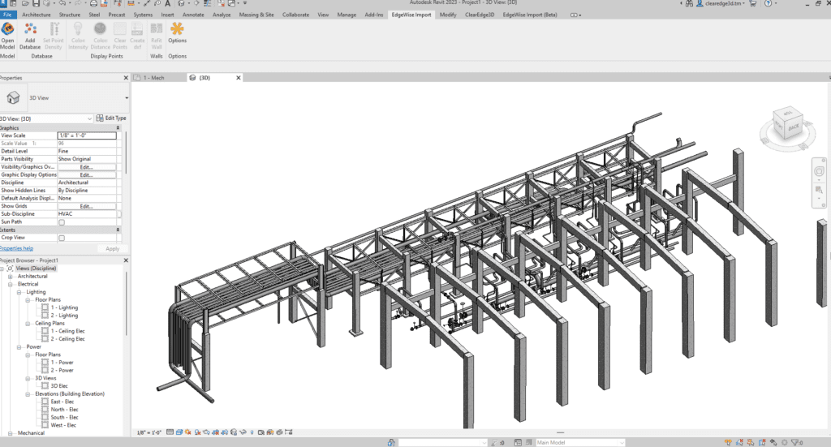The image size is (831, 447).
Task: Click the ViewCube navigation widget
Action: [787, 126]
